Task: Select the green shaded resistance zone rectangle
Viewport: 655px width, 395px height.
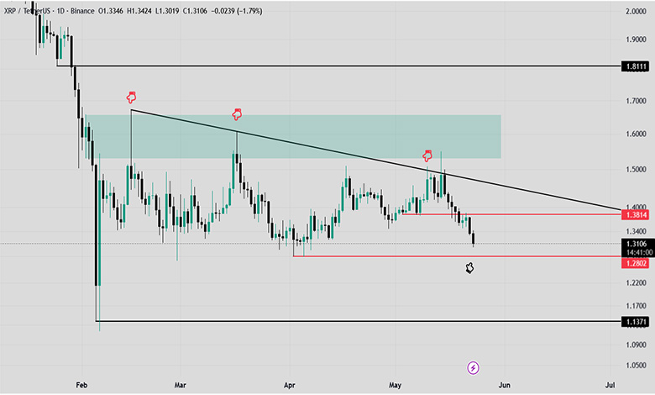Action: (x=293, y=137)
